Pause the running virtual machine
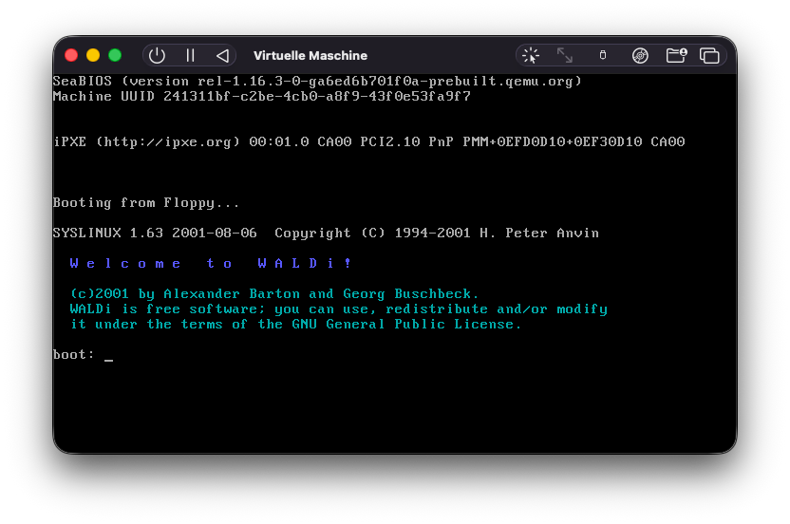Screen dimensions: 790x524 point(190,55)
